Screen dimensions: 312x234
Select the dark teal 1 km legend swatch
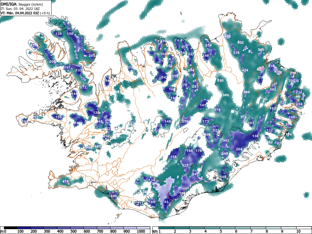click(x=166, y=228)
